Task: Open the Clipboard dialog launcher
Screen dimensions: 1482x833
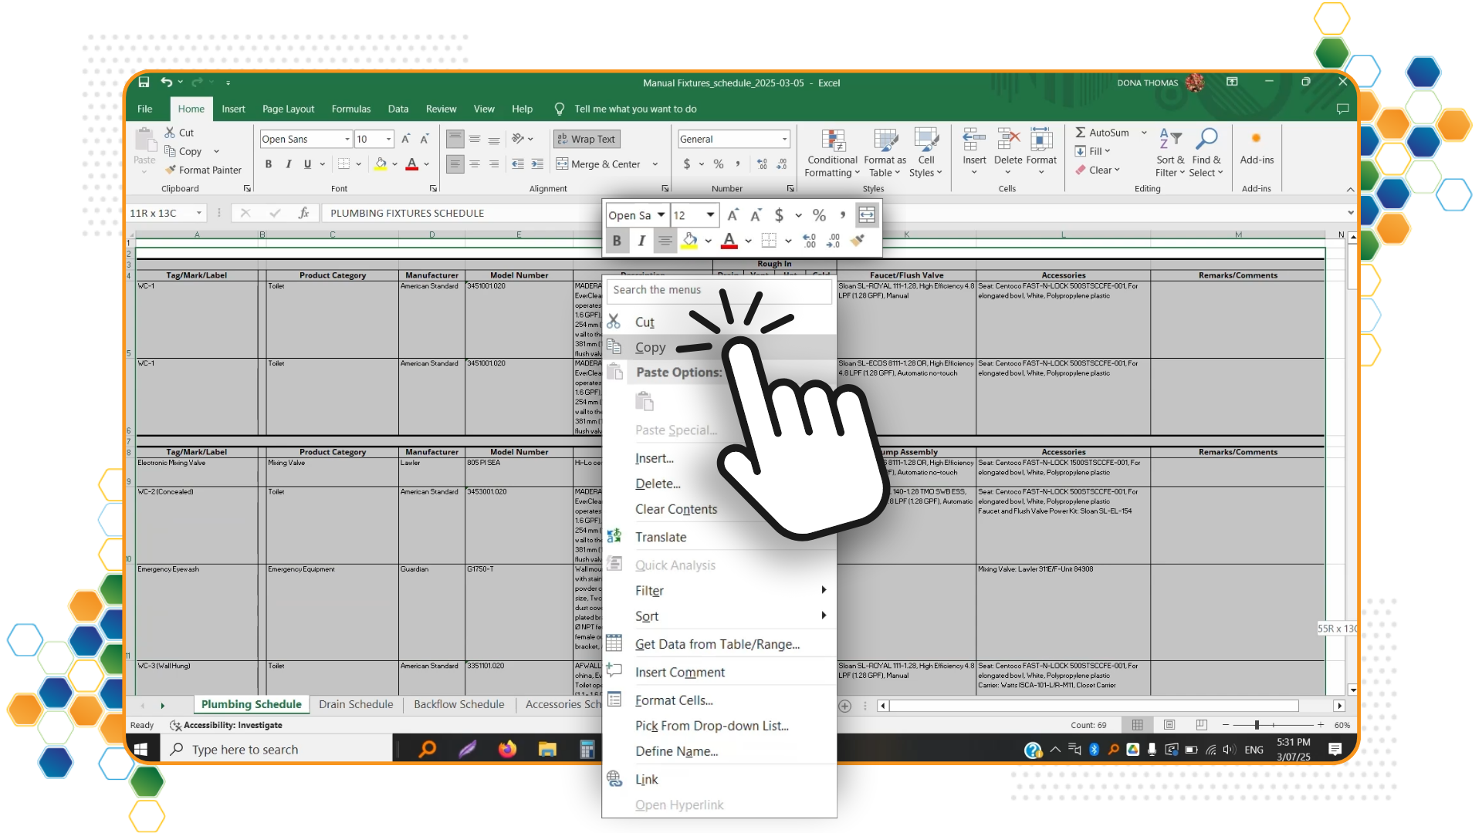Action: [x=247, y=188]
